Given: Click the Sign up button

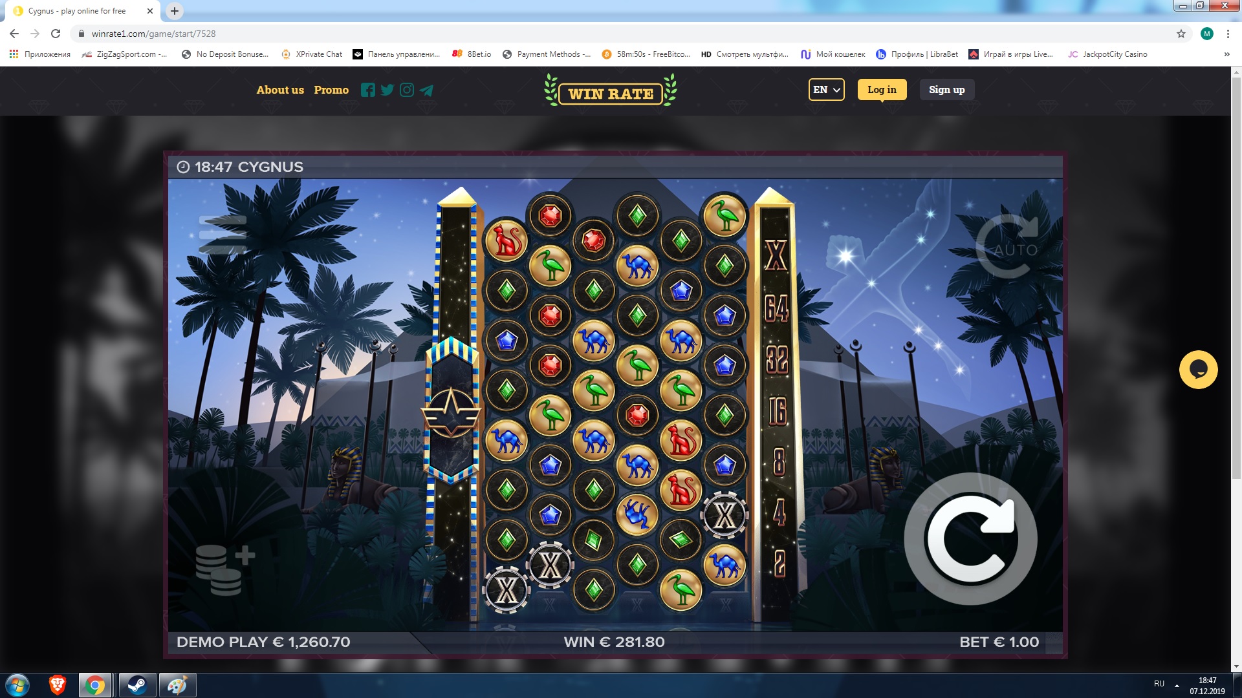Looking at the screenshot, I should [946, 90].
